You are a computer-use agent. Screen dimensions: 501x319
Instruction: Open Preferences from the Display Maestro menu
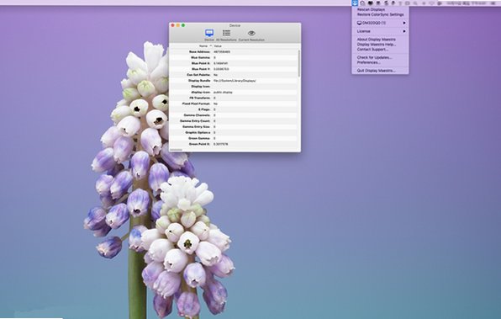[x=368, y=62]
